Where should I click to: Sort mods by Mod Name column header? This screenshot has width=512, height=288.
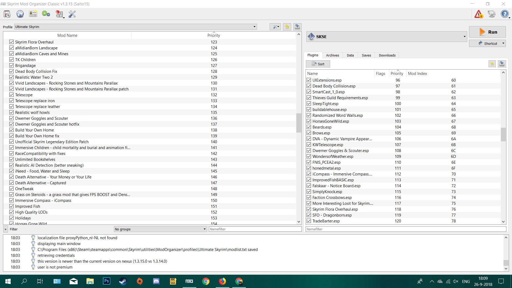pos(67,35)
